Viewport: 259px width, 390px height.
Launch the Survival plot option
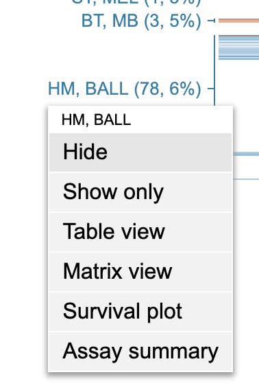click(140, 312)
